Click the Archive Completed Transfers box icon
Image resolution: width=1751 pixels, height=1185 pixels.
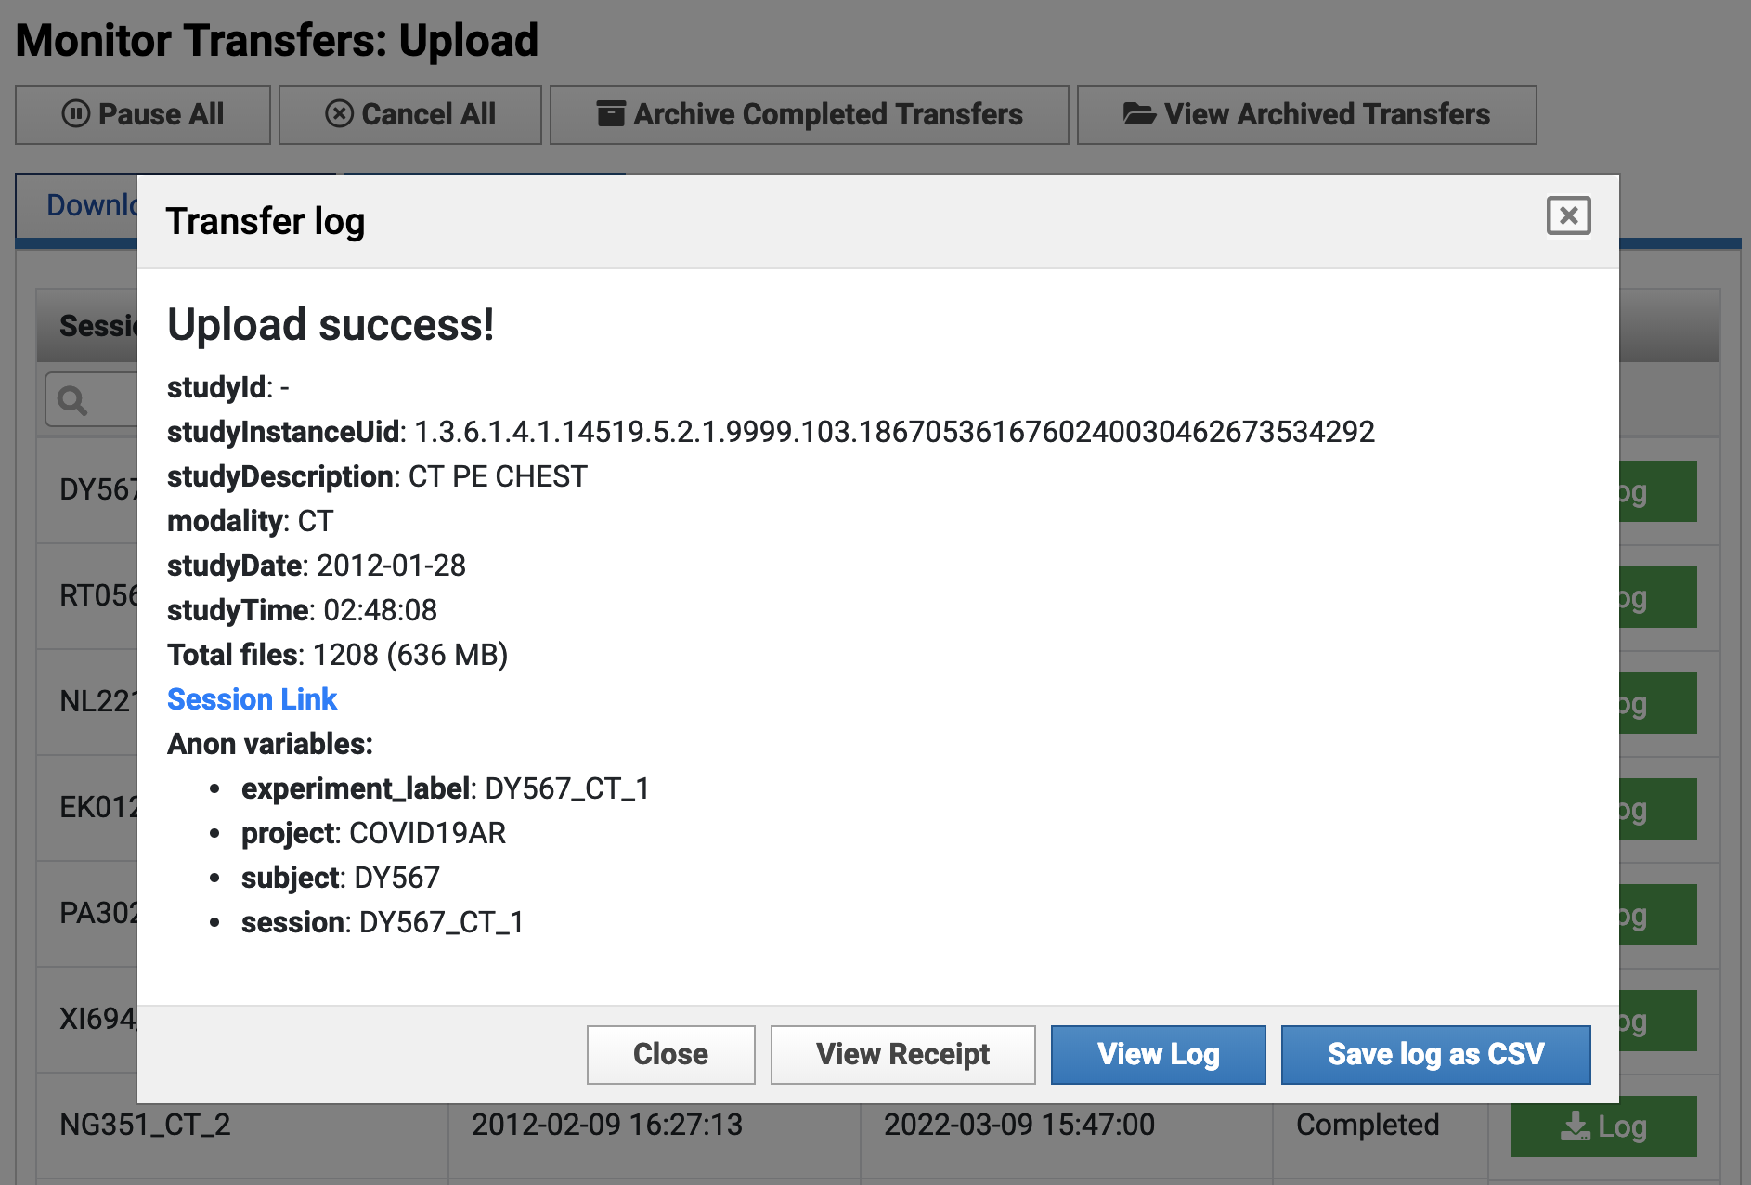tap(610, 114)
